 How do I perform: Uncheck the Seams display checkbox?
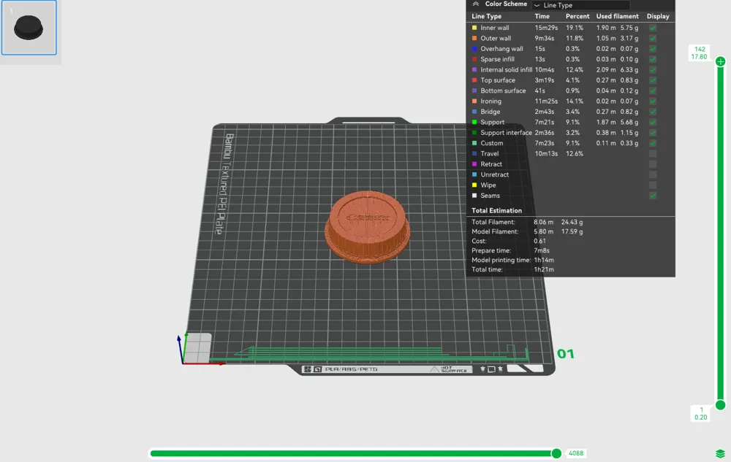click(x=653, y=196)
